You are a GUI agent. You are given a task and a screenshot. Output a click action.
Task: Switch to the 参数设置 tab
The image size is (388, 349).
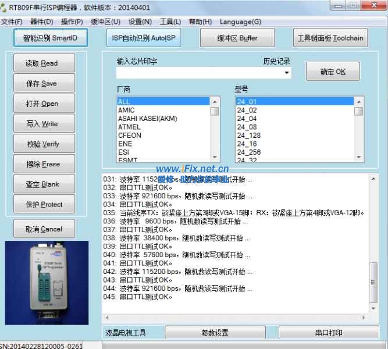click(215, 333)
